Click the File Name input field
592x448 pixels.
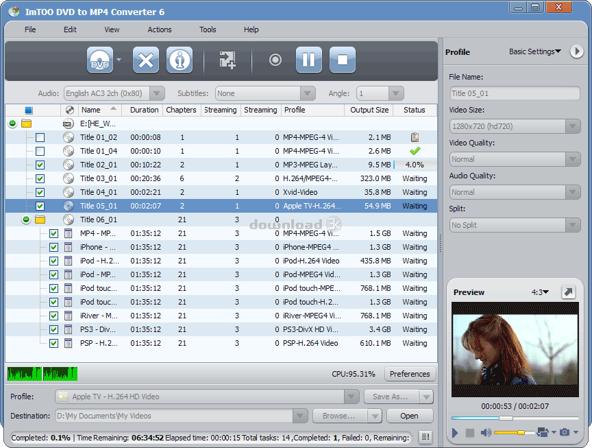(x=515, y=93)
